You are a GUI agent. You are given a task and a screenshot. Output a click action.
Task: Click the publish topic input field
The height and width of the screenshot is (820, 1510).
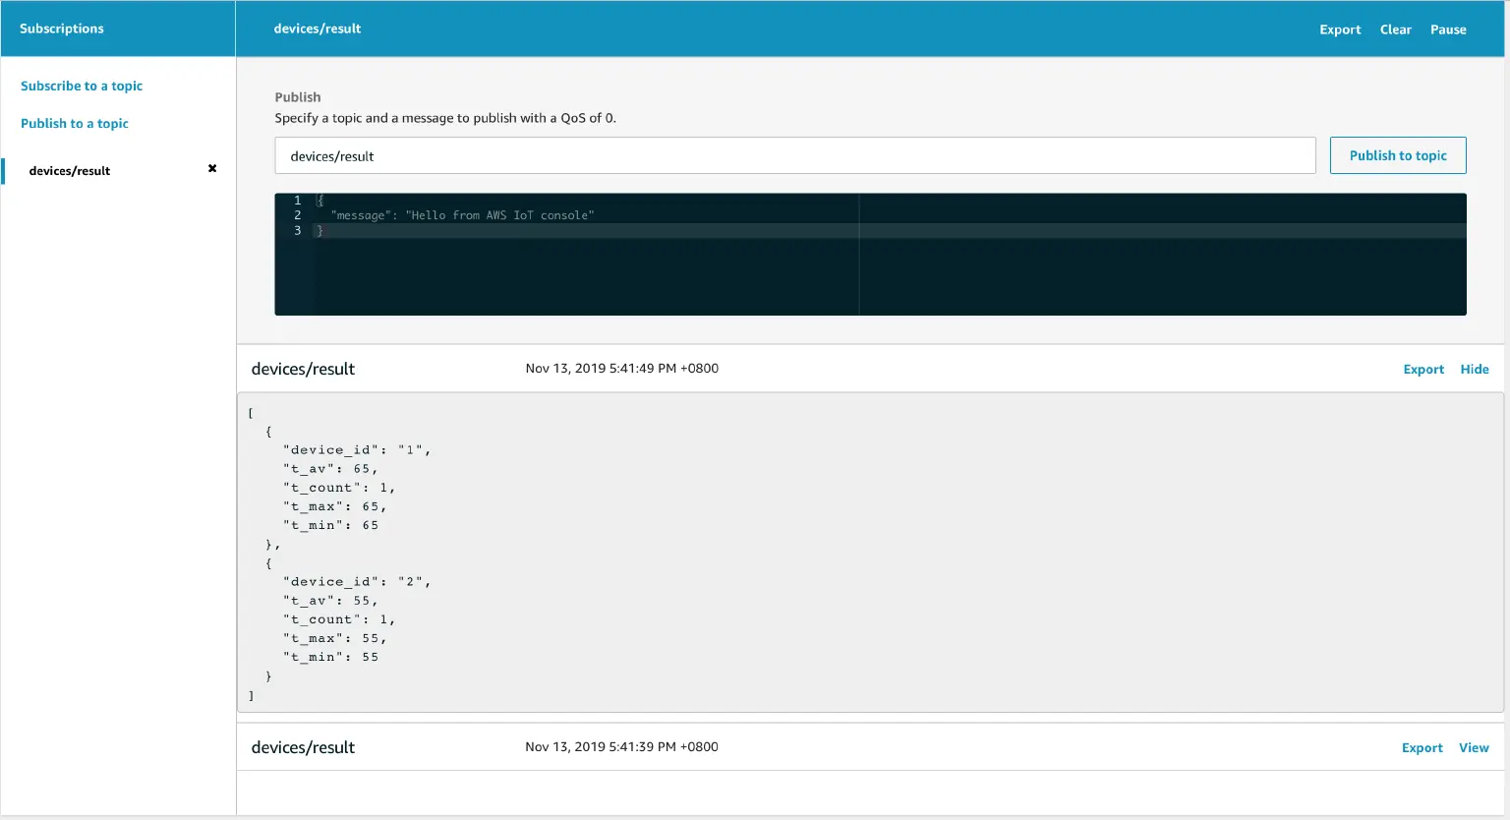point(794,154)
